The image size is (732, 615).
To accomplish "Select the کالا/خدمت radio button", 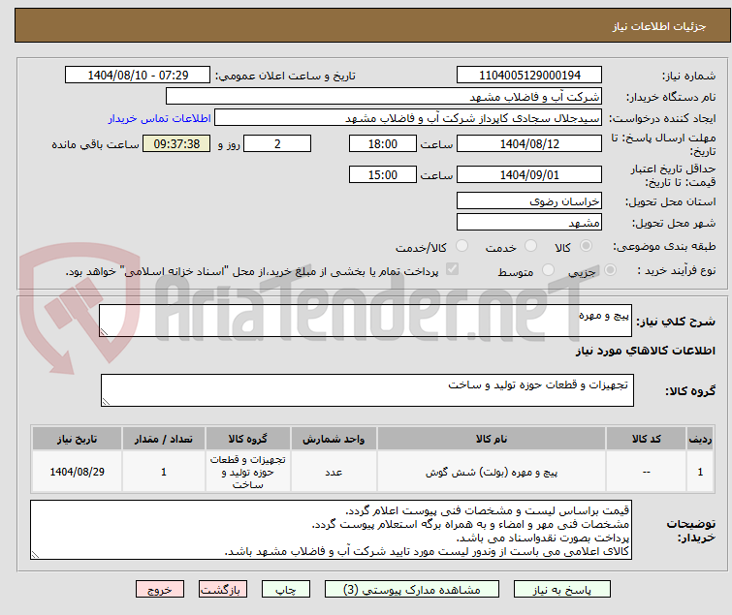I will point(461,246).
